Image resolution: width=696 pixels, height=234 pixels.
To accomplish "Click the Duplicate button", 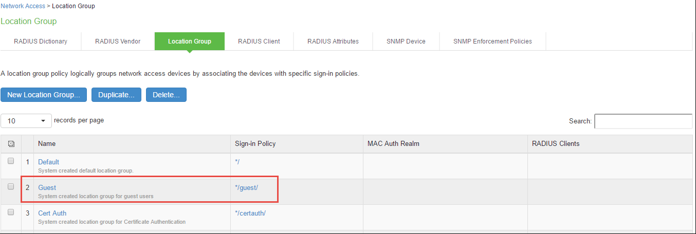I will (x=116, y=95).
